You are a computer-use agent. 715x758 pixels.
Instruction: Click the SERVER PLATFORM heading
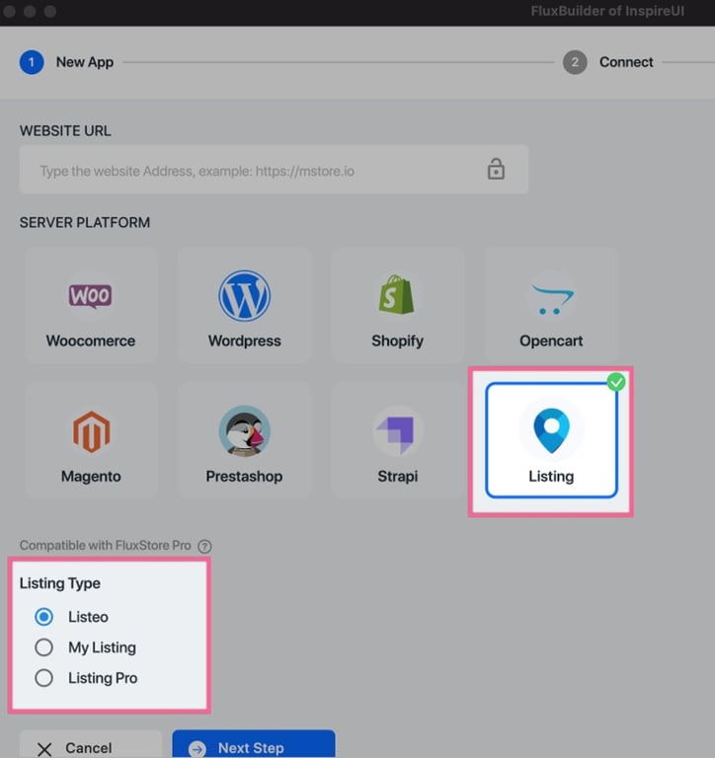click(85, 222)
